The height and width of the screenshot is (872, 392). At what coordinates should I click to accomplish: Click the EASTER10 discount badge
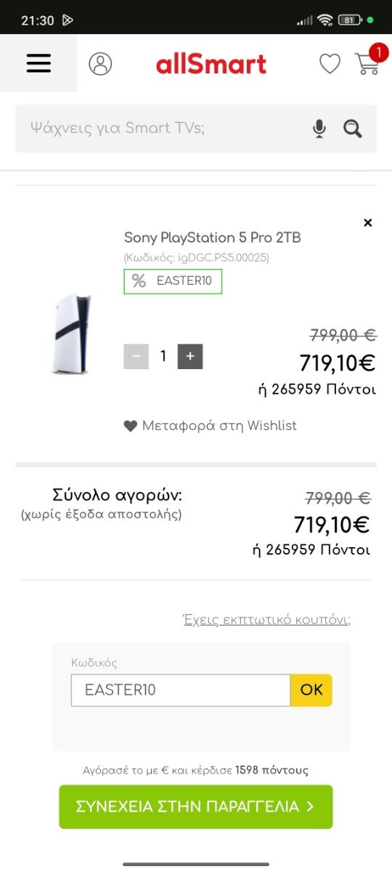173,281
